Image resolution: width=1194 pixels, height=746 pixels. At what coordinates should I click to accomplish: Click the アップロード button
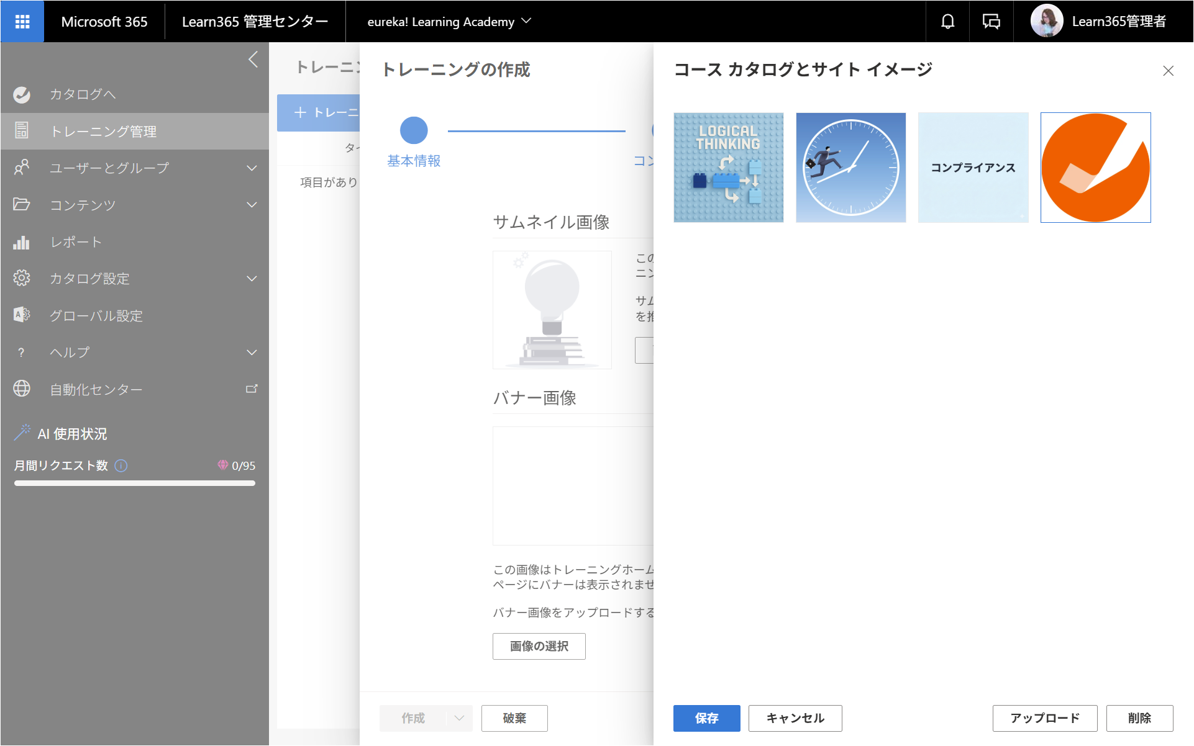1045,718
